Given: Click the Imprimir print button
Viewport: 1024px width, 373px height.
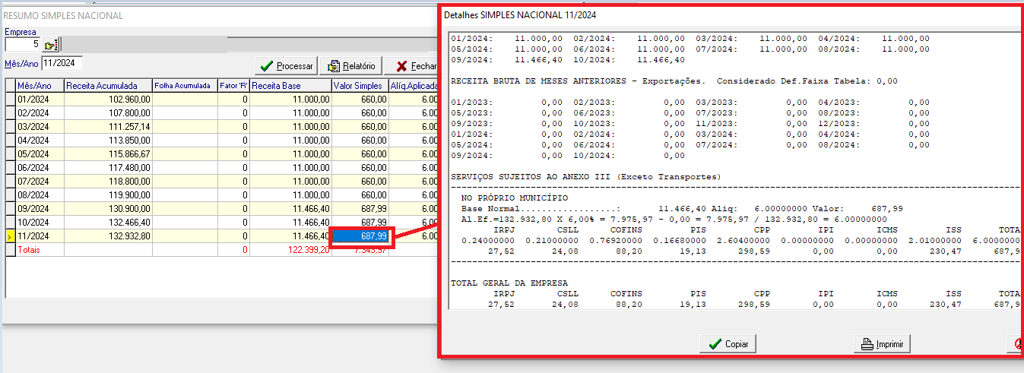Looking at the screenshot, I should tap(882, 344).
